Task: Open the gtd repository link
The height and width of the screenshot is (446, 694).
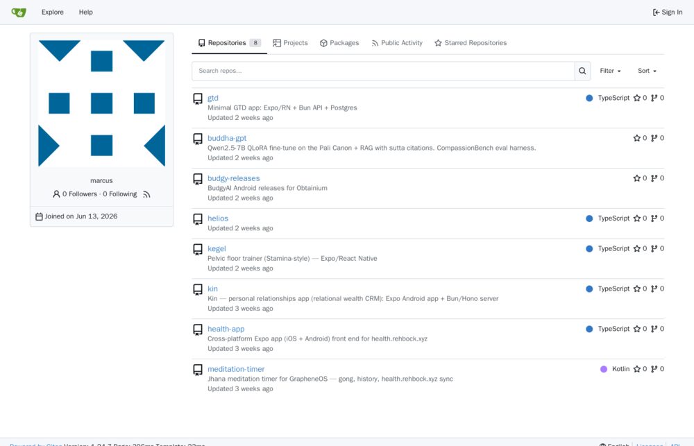Action: [x=213, y=98]
